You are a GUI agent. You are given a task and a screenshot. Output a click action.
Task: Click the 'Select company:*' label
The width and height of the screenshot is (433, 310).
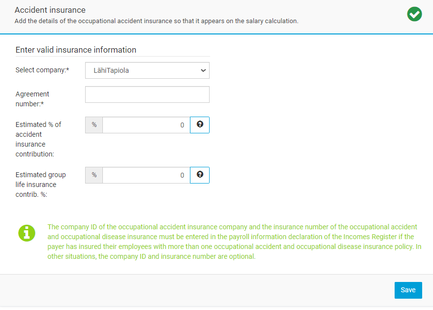(x=42, y=70)
